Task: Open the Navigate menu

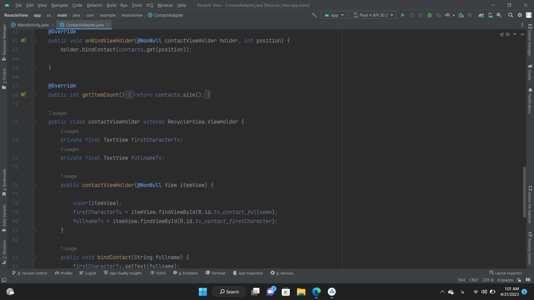Action: coord(60,5)
